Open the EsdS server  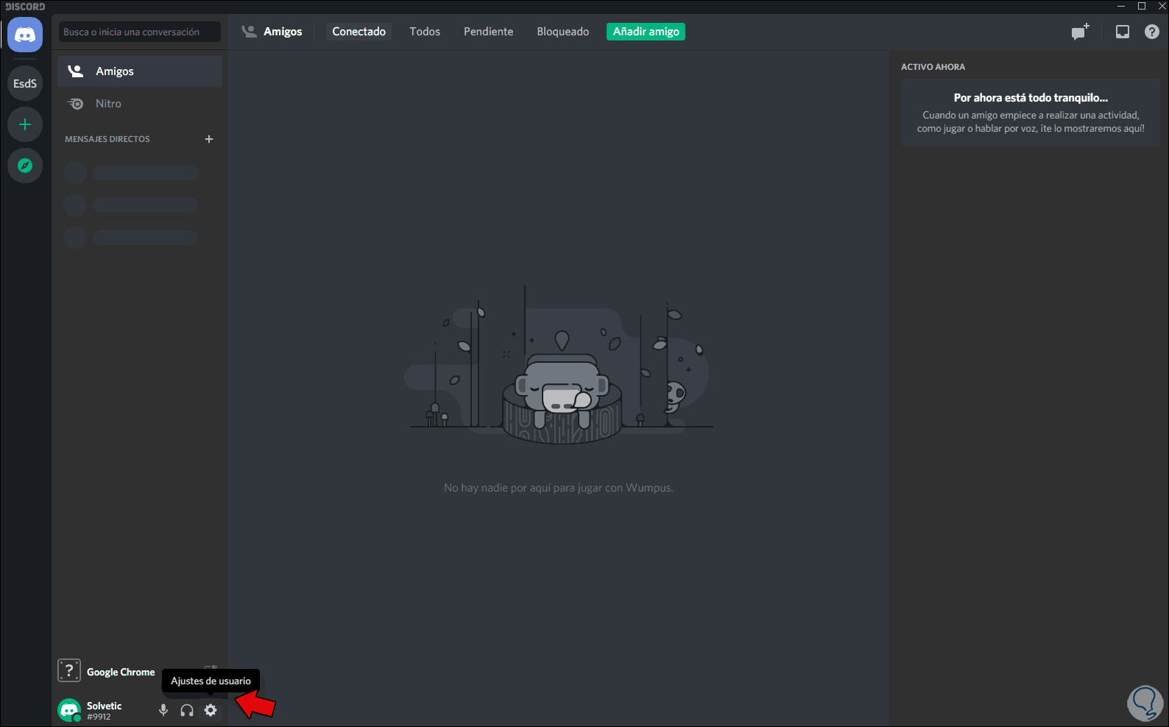point(25,83)
